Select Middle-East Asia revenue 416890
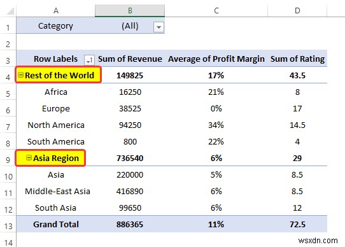 point(130,191)
